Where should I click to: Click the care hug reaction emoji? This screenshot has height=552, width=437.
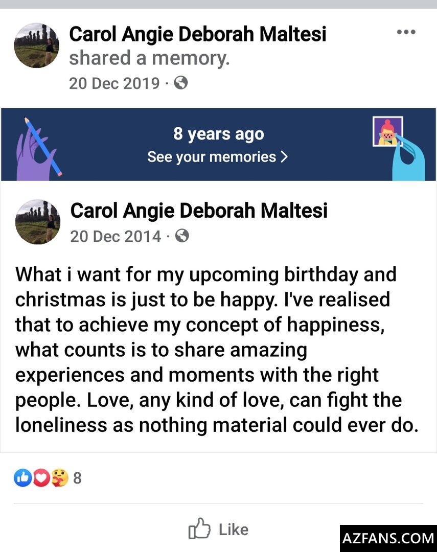[60, 478]
